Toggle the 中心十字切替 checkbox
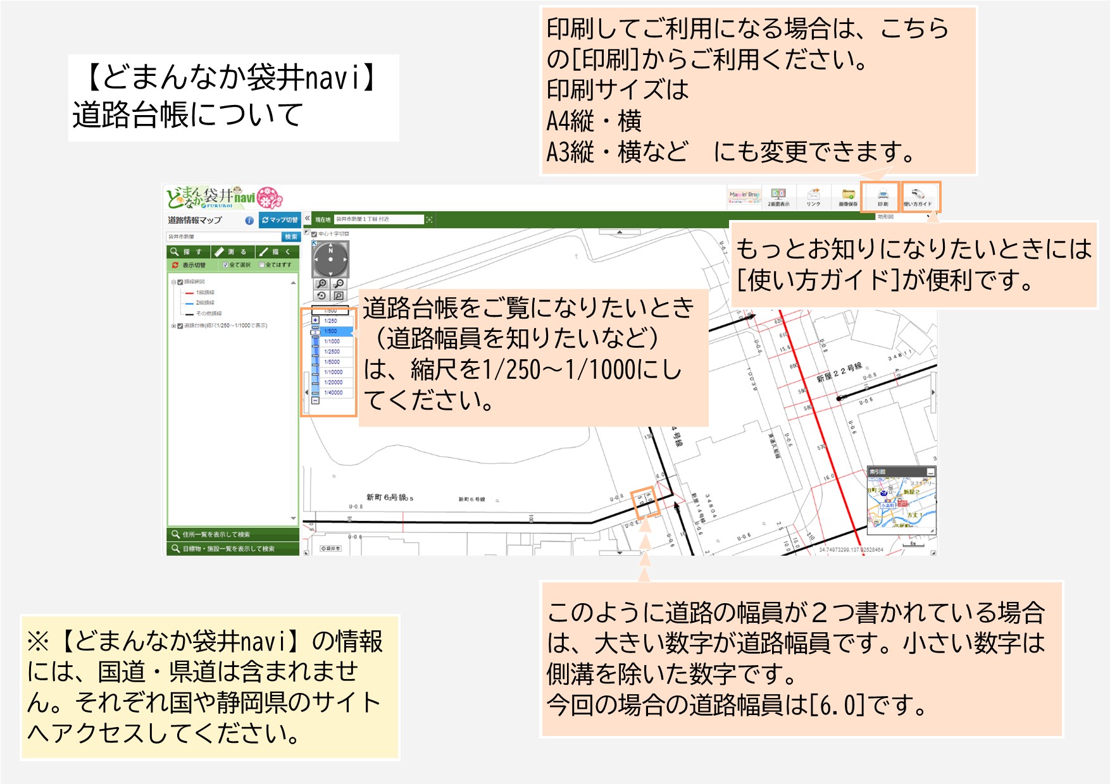Viewport: 1110px width, 784px height. 315,234
